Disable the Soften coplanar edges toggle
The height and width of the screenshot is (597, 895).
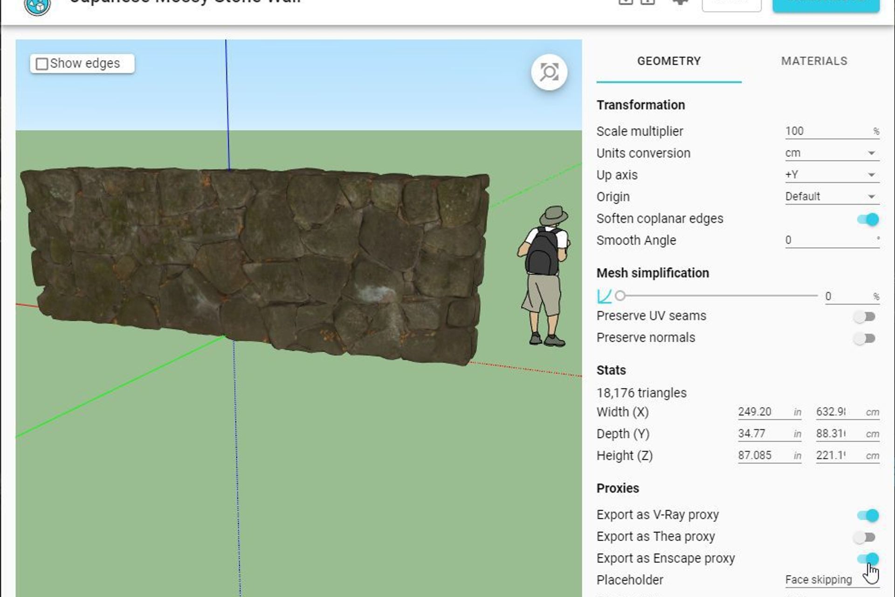point(868,218)
